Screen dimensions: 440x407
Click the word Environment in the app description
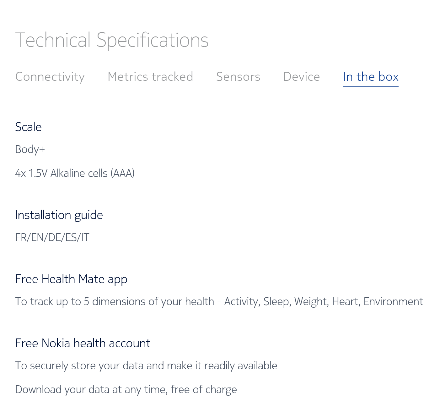pyautogui.click(x=393, y=301)
